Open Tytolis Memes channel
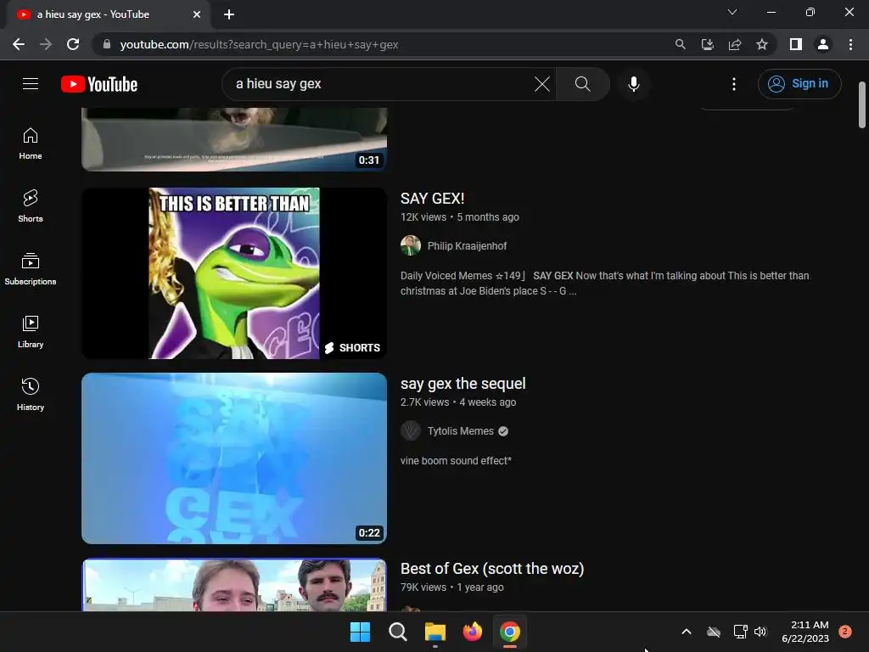869x652 pixels. pos(460,430)
